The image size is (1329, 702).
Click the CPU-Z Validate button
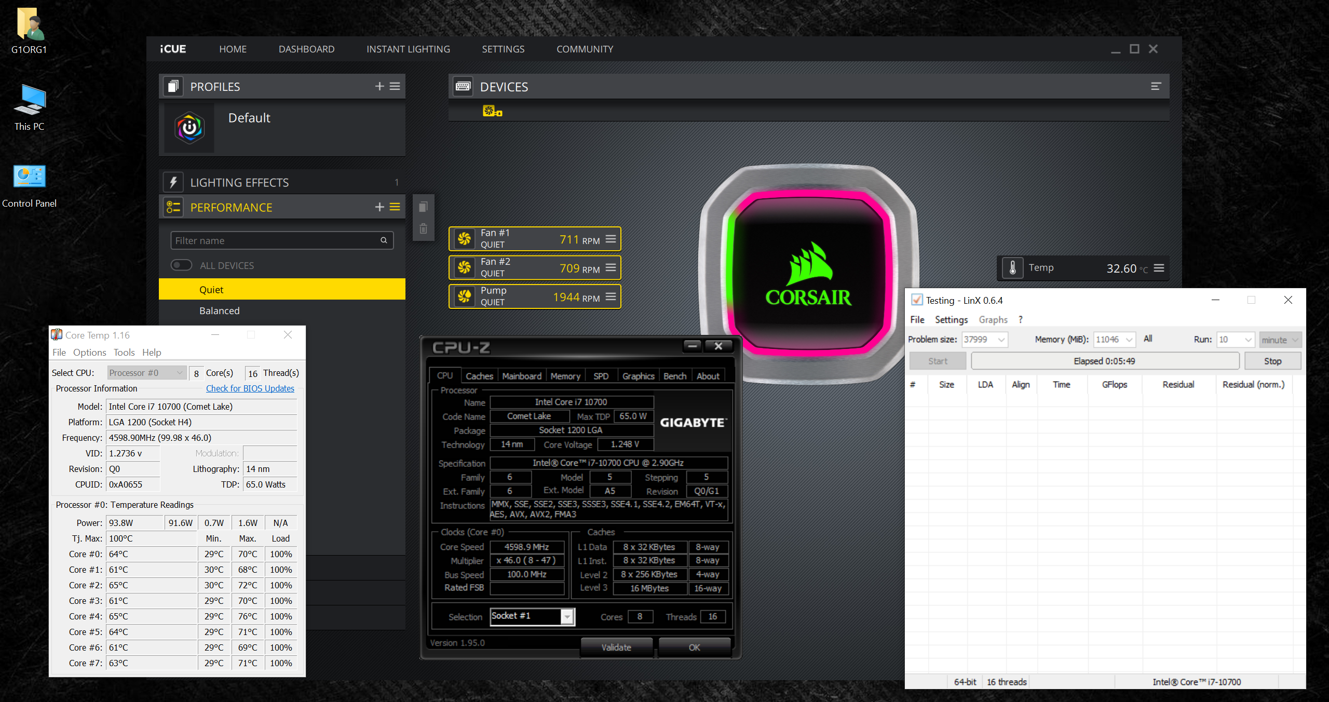(616, 647)
